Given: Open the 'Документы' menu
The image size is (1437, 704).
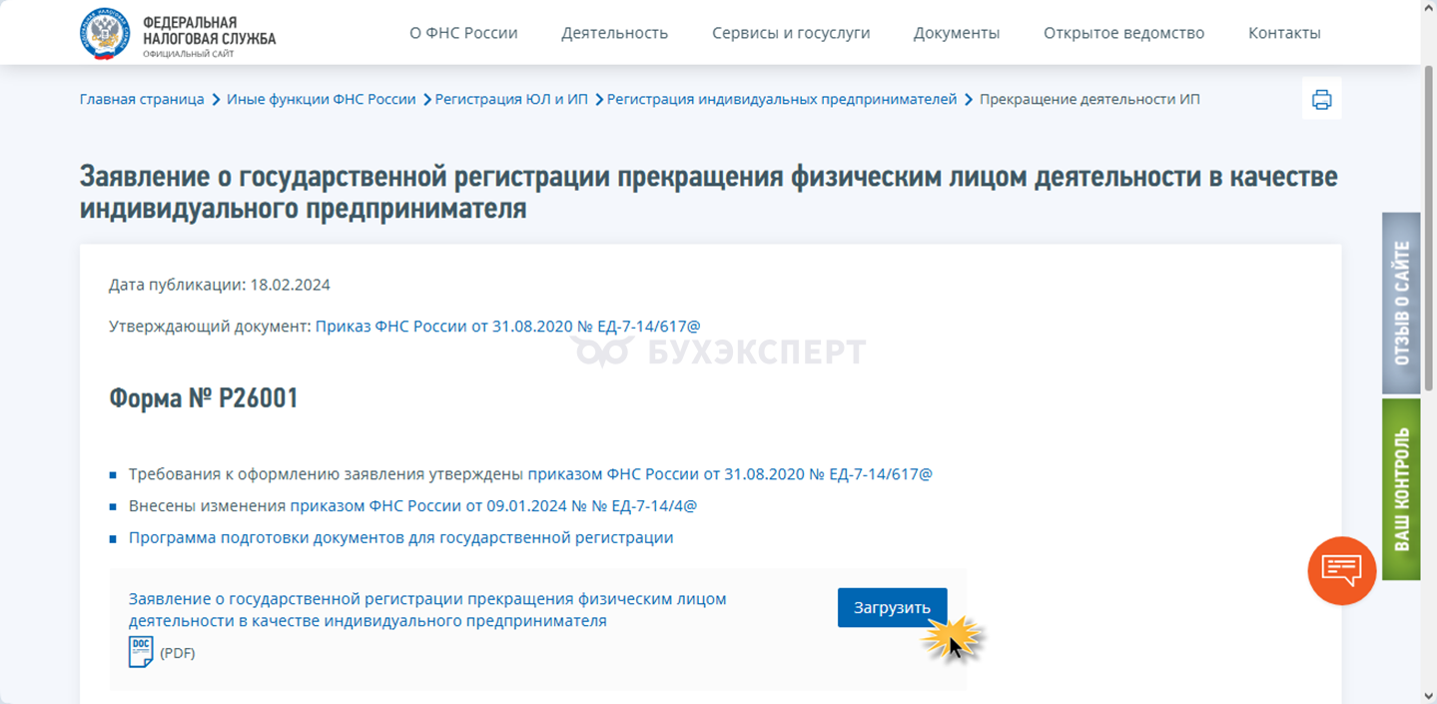Looking at the screenshot, I should point(957,33).
